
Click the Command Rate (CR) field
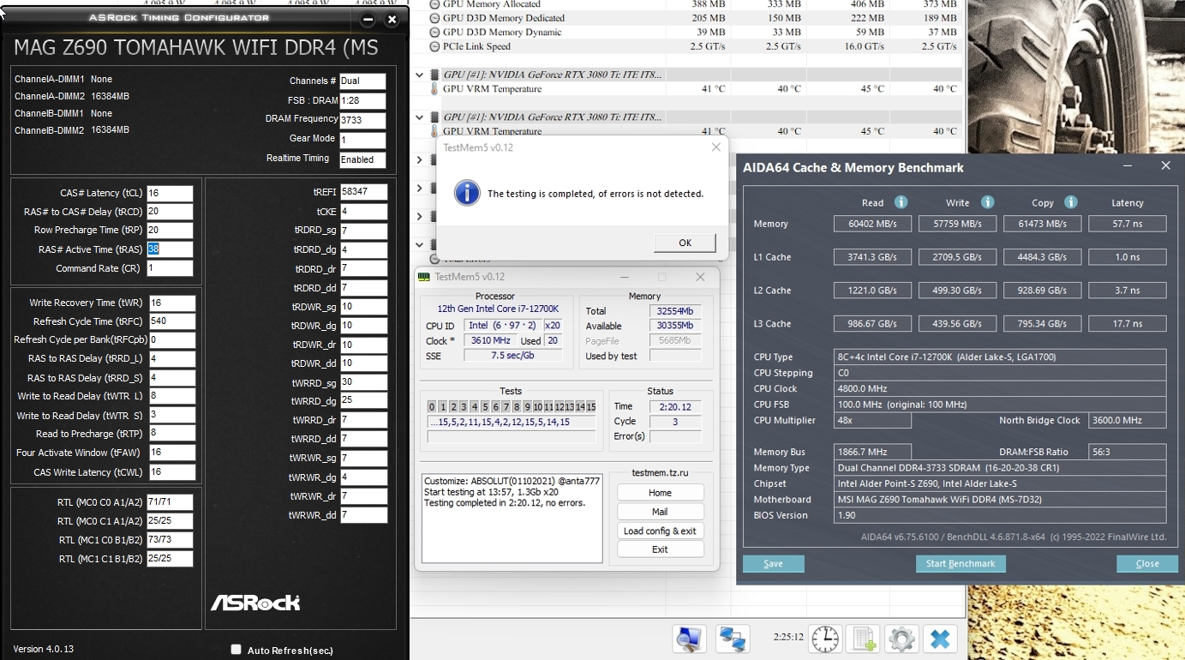170,268
